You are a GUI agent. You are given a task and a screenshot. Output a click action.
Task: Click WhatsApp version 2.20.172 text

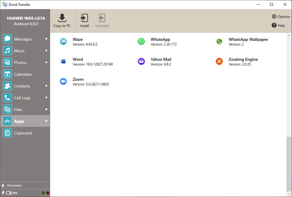(164, 44)
